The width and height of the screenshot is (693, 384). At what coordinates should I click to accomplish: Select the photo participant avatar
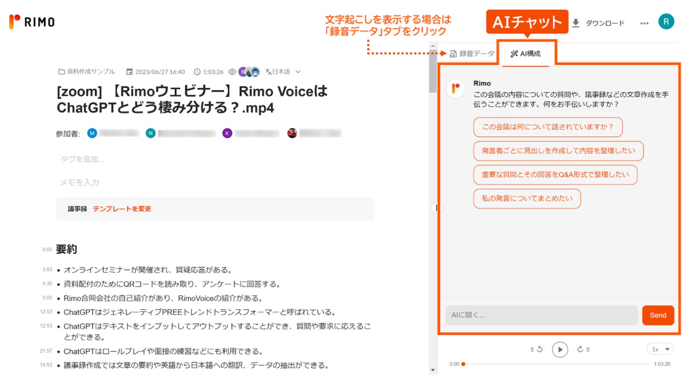coord(292,133)
